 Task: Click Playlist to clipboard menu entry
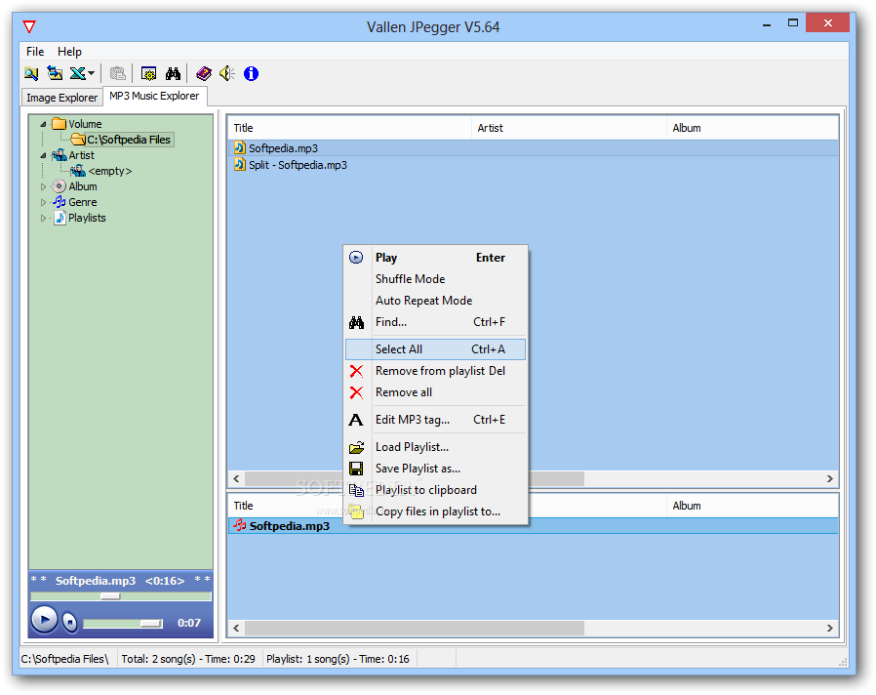point(435,490)
